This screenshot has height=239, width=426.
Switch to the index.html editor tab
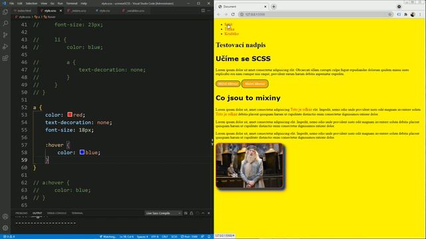(x=24, y=11)
